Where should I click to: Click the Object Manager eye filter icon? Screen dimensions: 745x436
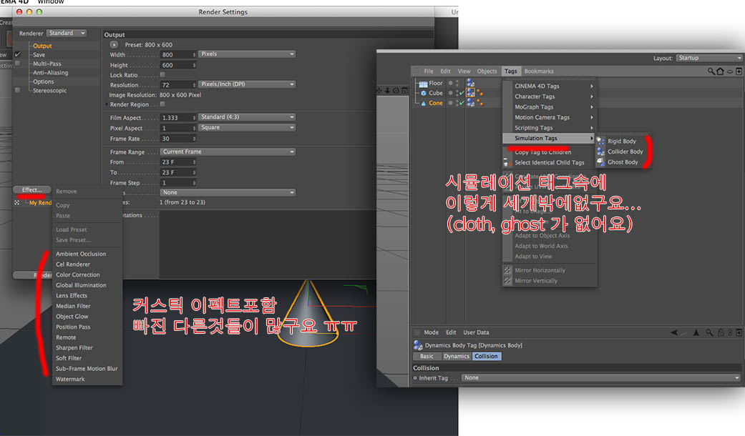(x=730, y=71)
